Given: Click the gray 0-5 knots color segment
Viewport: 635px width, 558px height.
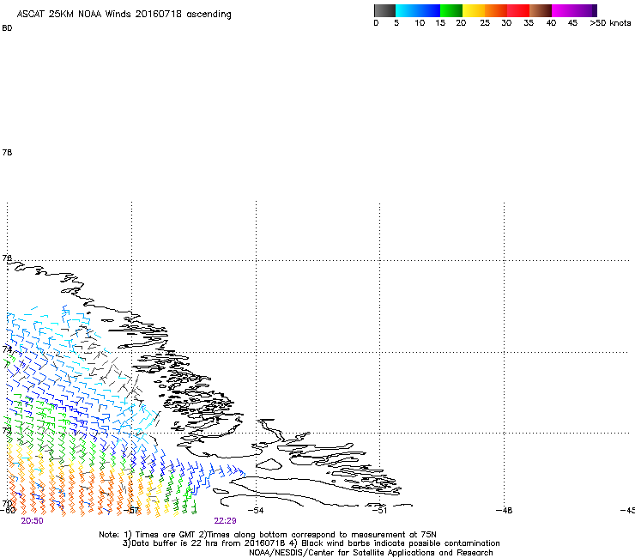Looking at the screenshot, I should (x=384, y=10).
